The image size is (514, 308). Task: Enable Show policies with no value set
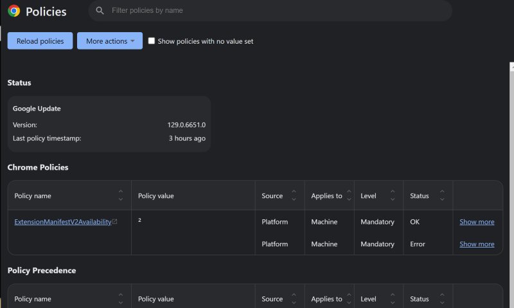[152, 41]
